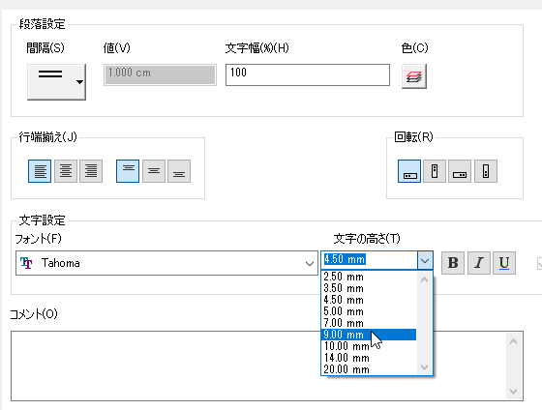
Task: Open the line spacing dropdown button
Action: coord(56,82)
